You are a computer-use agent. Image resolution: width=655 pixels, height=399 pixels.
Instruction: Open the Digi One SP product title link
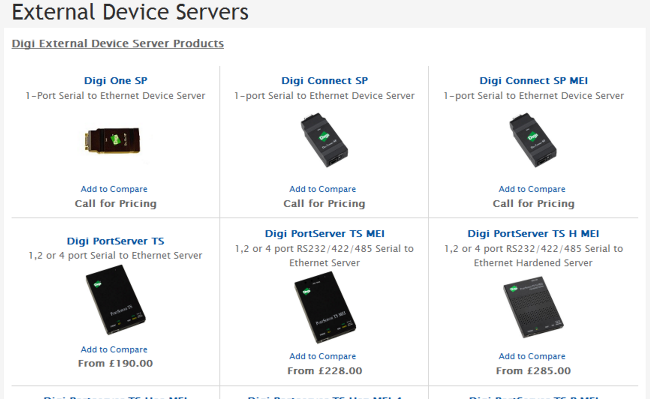pos(115,81)
